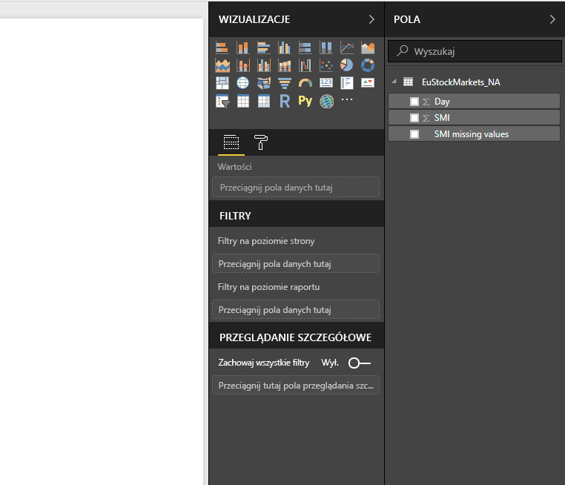Insert a Card visual showing 123
Image resolution: width=565 pixels, height=485 pixels.
tap(326, 83)
